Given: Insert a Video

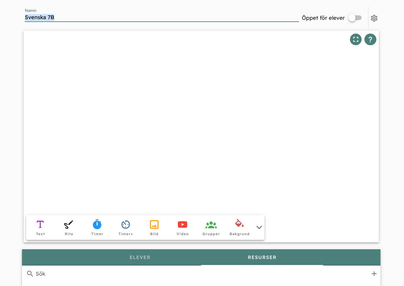Looking at the screenshot, I should point(183,228).
